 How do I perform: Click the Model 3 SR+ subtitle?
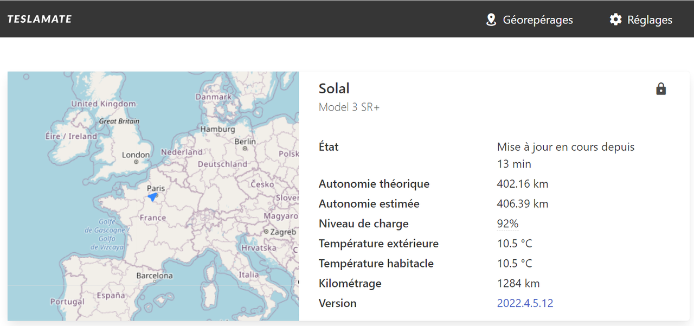349,107
